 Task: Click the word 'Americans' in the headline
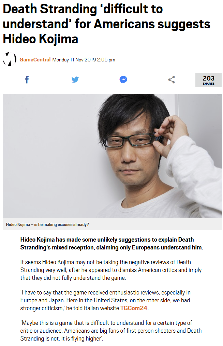point(124,24)
